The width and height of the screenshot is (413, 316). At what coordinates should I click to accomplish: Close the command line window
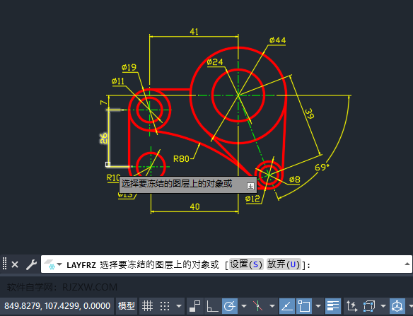click(x=15, y=264)
